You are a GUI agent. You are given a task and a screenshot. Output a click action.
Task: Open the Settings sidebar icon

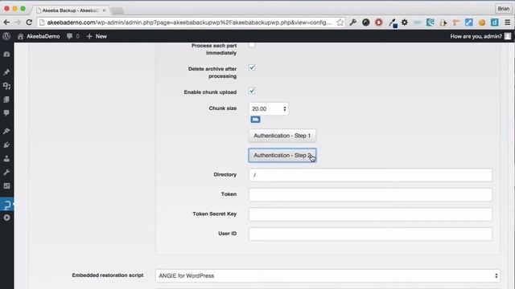click(x=6, y=185)
